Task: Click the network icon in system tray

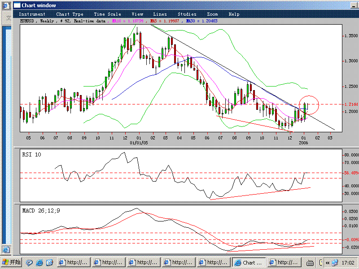Action: pyautogui.click(x=335, y=263)
